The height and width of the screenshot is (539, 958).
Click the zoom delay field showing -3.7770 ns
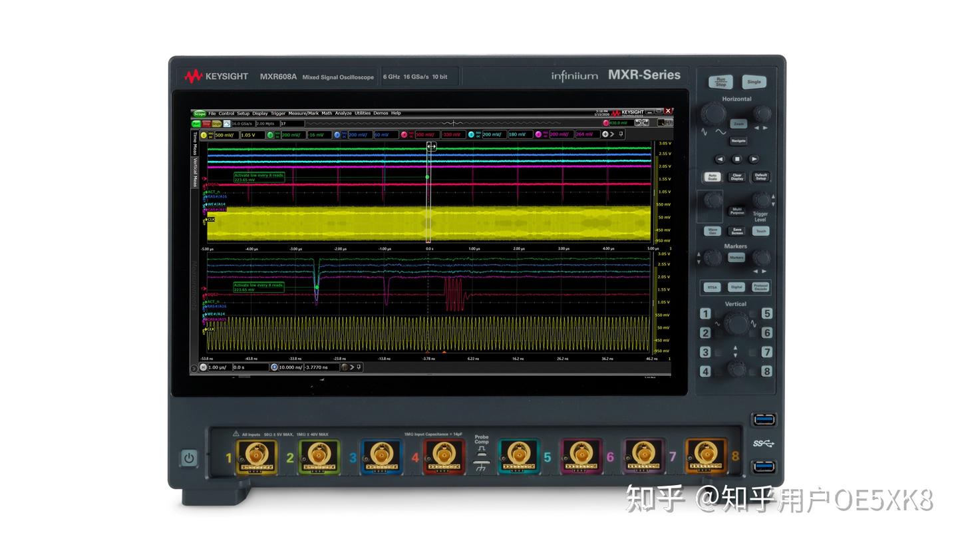316,367
